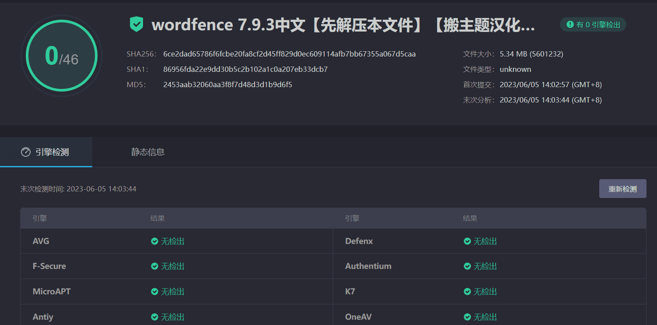Click the OneAV engine name
Screen dimensions: 657x325
[358, 317]
